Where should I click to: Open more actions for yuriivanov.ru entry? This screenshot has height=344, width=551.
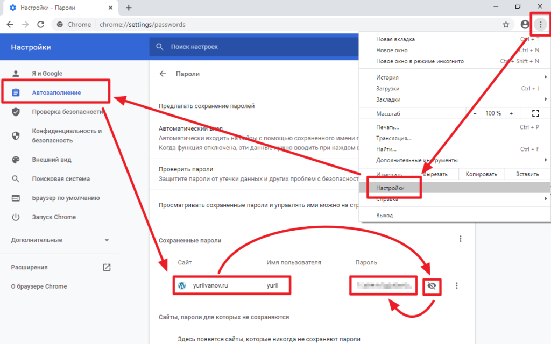[456, 286]
